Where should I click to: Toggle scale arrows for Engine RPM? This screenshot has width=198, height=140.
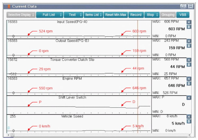pos(189,84)
